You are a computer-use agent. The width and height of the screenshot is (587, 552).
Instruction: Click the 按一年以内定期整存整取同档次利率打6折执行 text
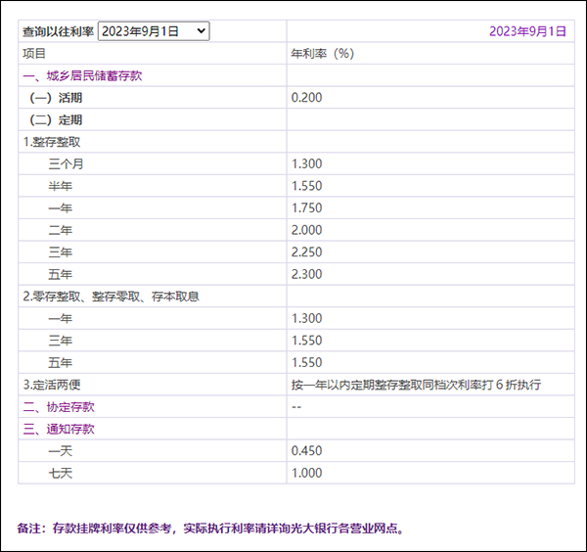(x=417, y=385)
